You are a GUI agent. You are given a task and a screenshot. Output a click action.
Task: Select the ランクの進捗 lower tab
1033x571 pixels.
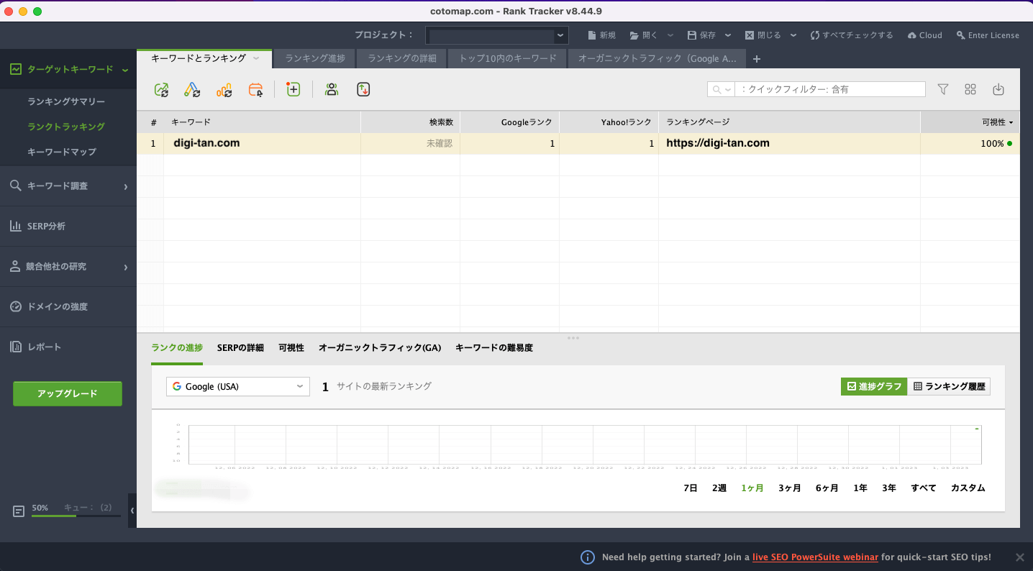177,347
